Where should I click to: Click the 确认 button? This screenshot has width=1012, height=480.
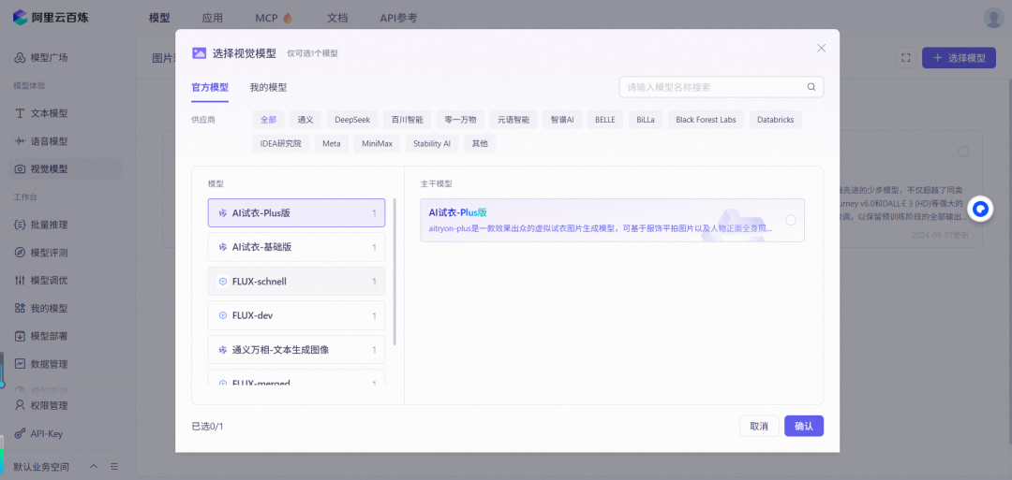804,426
